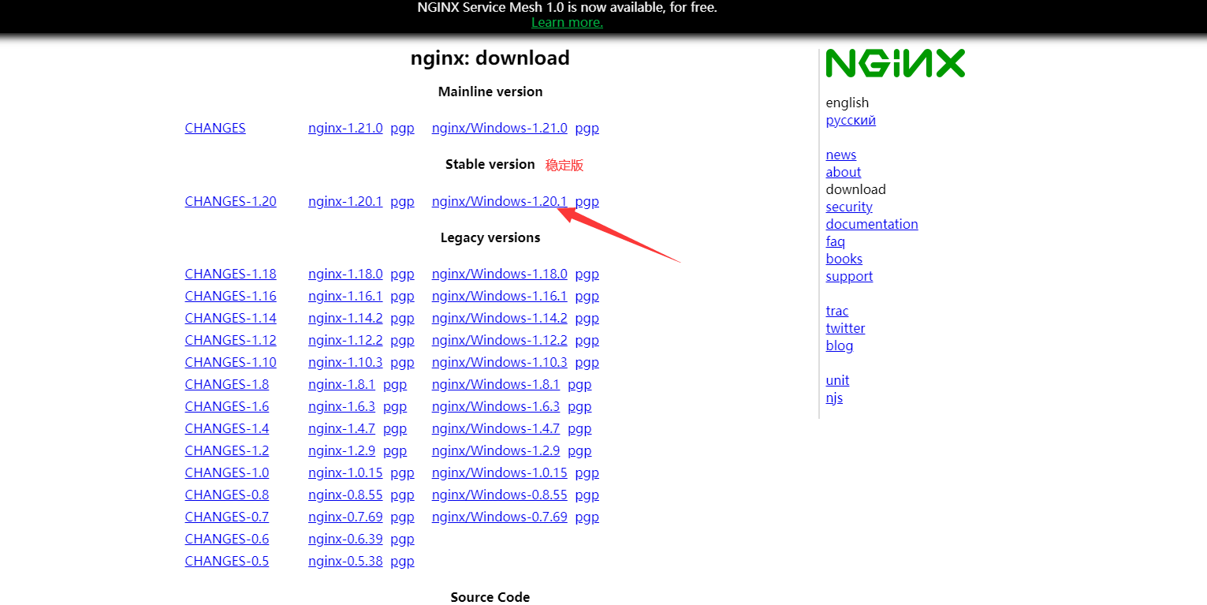Open the pgp signature for nginx/Windows-1.21.0
The height and width of the screenshot is (605, 1207).
(x=587, y=128)
